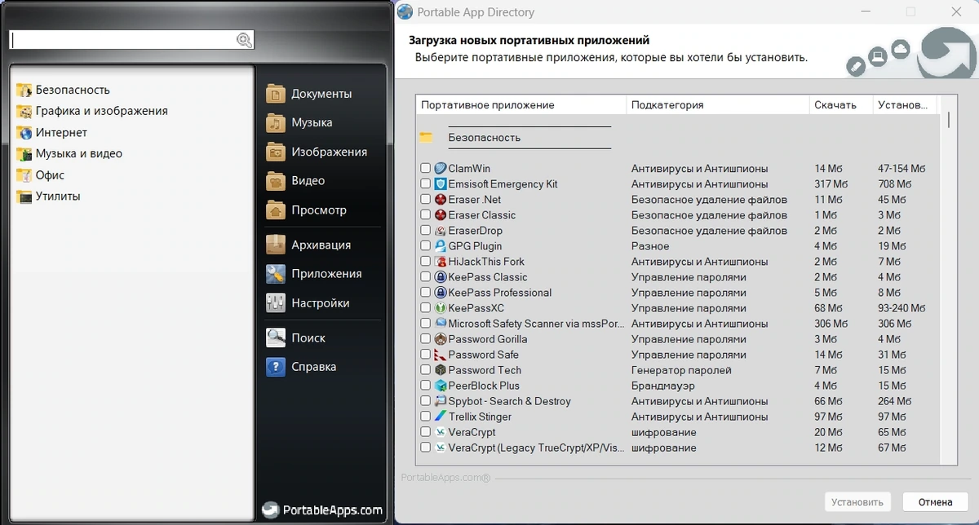Open the Видео folder icon
Image resolution: width=979 pixels, height=525 pixels.
pos(276,181)
